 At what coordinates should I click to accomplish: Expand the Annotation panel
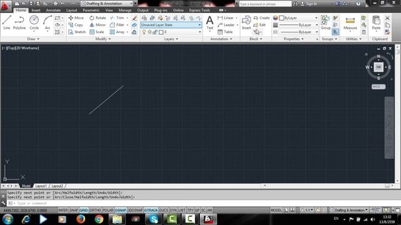(x=221, y=39)
